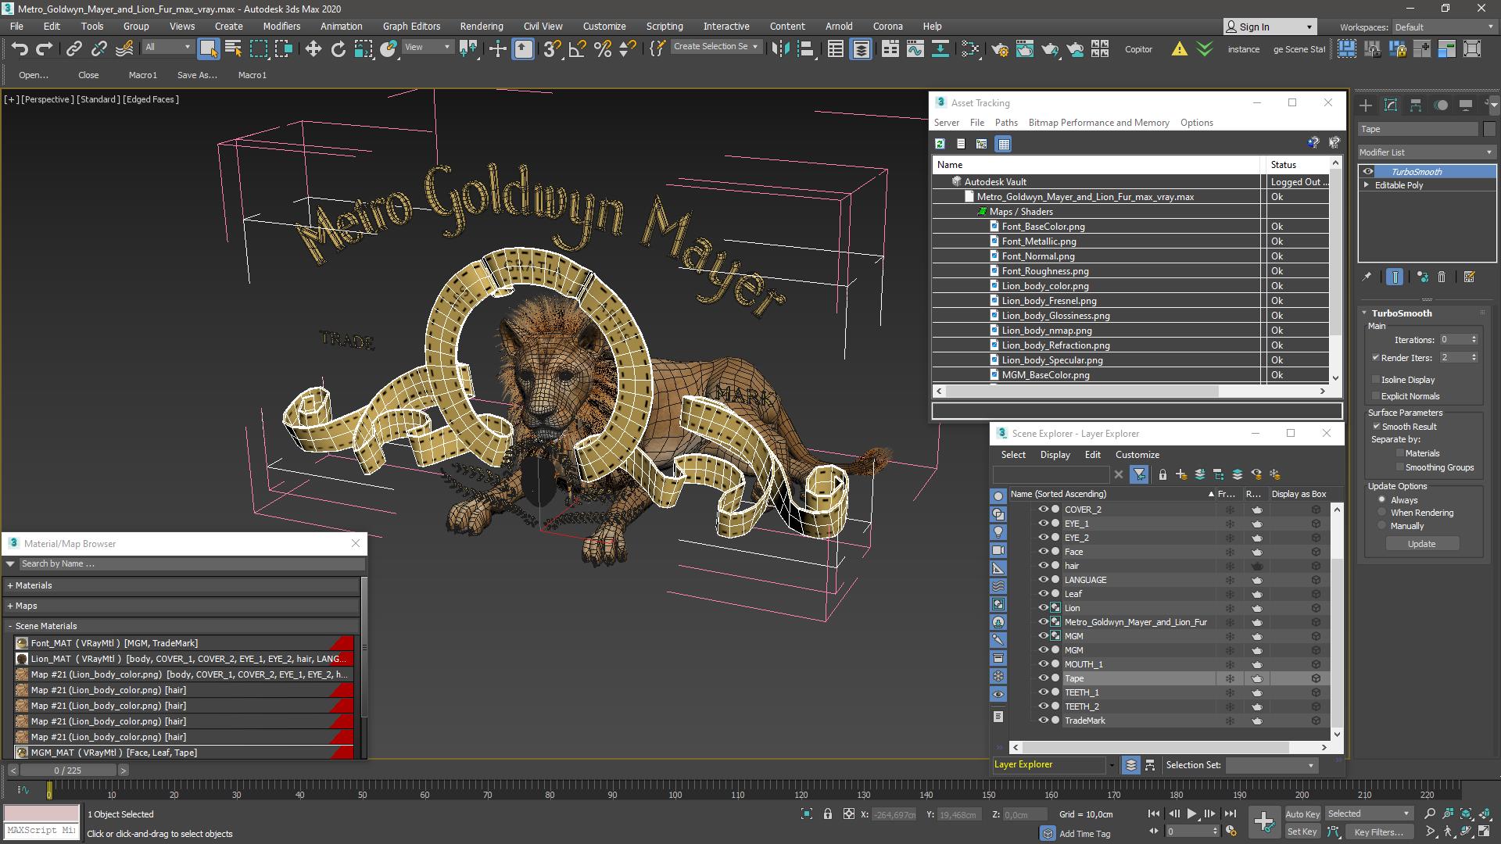Collapse the Scene Materials group
The image size is (1501, 844).
click(10, 626)
